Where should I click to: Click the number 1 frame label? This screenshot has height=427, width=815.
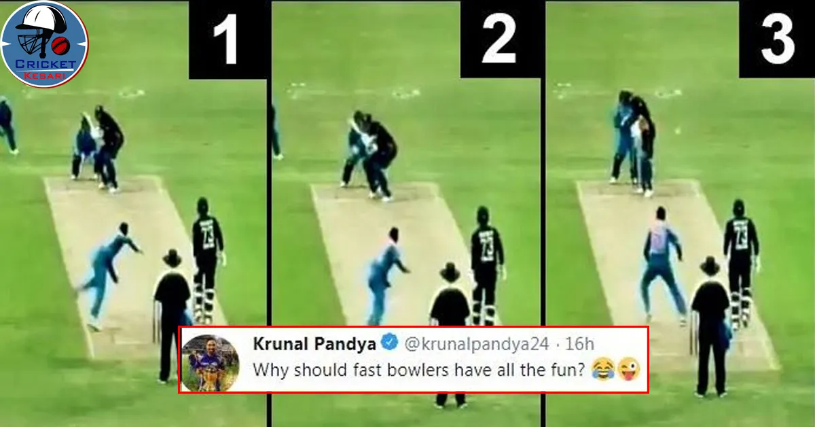click(x=228, y=39)
